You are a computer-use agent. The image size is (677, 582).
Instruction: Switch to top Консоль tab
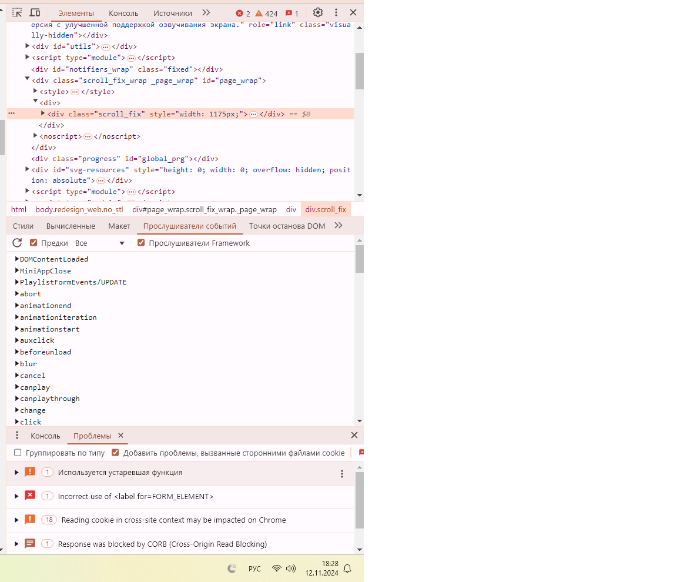123,14
